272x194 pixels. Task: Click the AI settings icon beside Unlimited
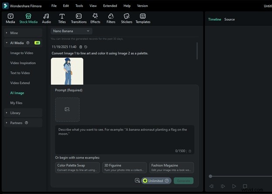click(x=137, y=181)
